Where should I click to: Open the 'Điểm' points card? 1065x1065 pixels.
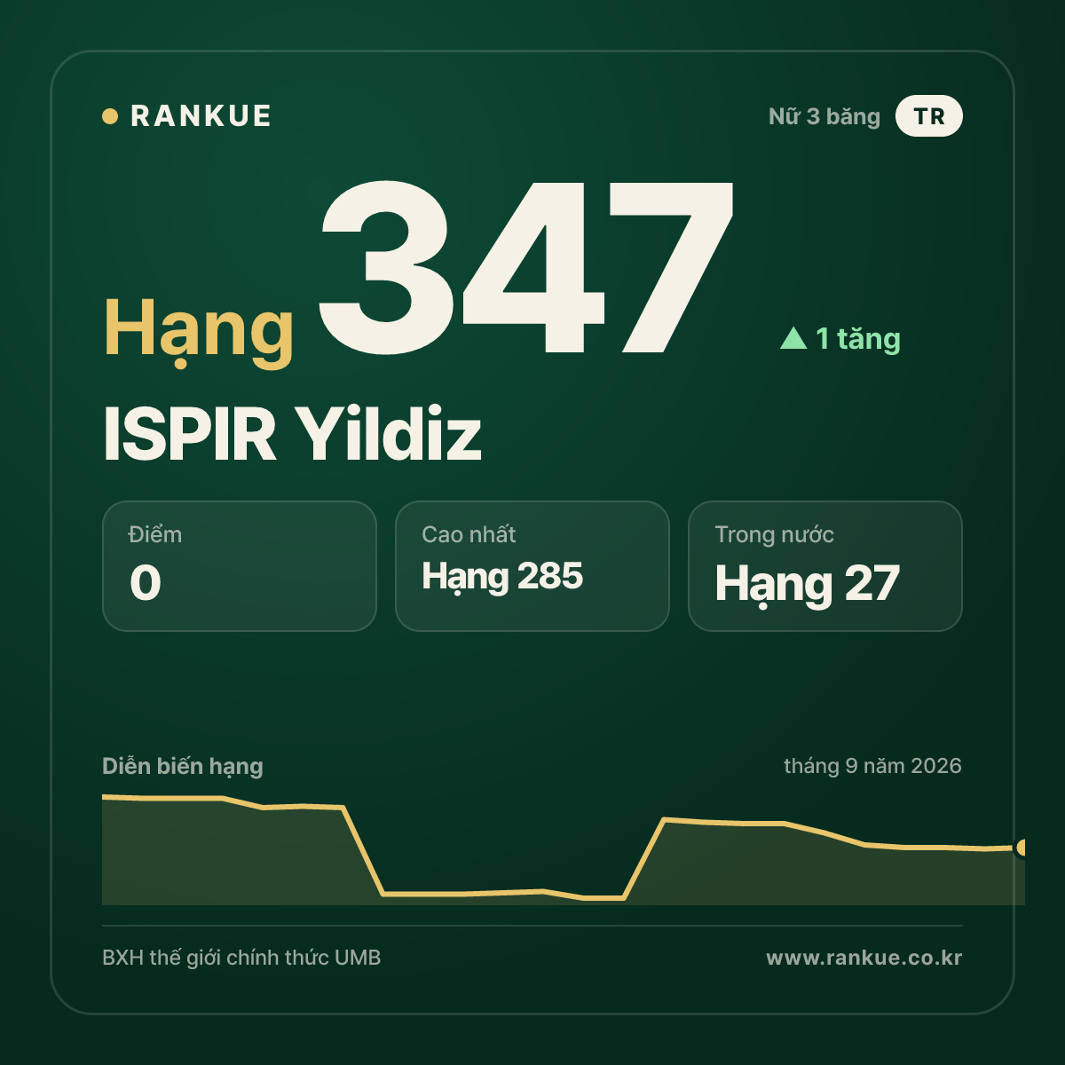tap(240, 566)
